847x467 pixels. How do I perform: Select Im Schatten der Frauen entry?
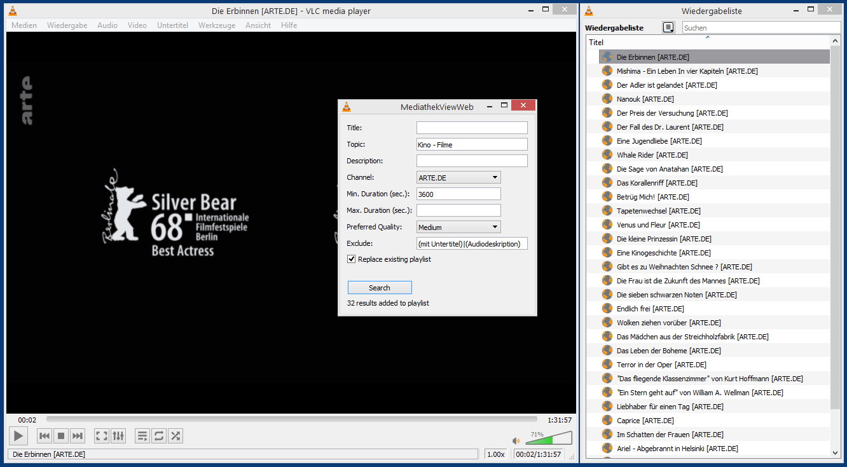pos(714,435)
